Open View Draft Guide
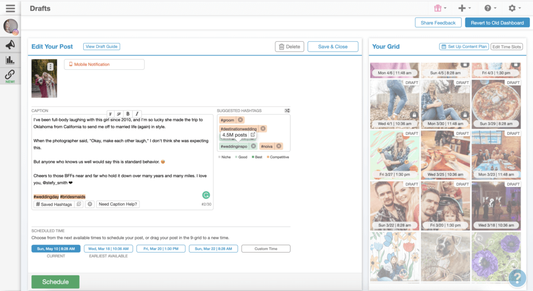The width and height of the screenshot is (533, 291). pyautogui.click(x=101, y=46)
